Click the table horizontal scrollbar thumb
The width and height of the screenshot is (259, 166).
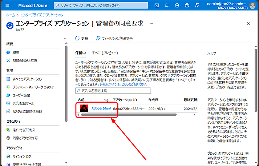pyautogui.click(x=129, y=115)
